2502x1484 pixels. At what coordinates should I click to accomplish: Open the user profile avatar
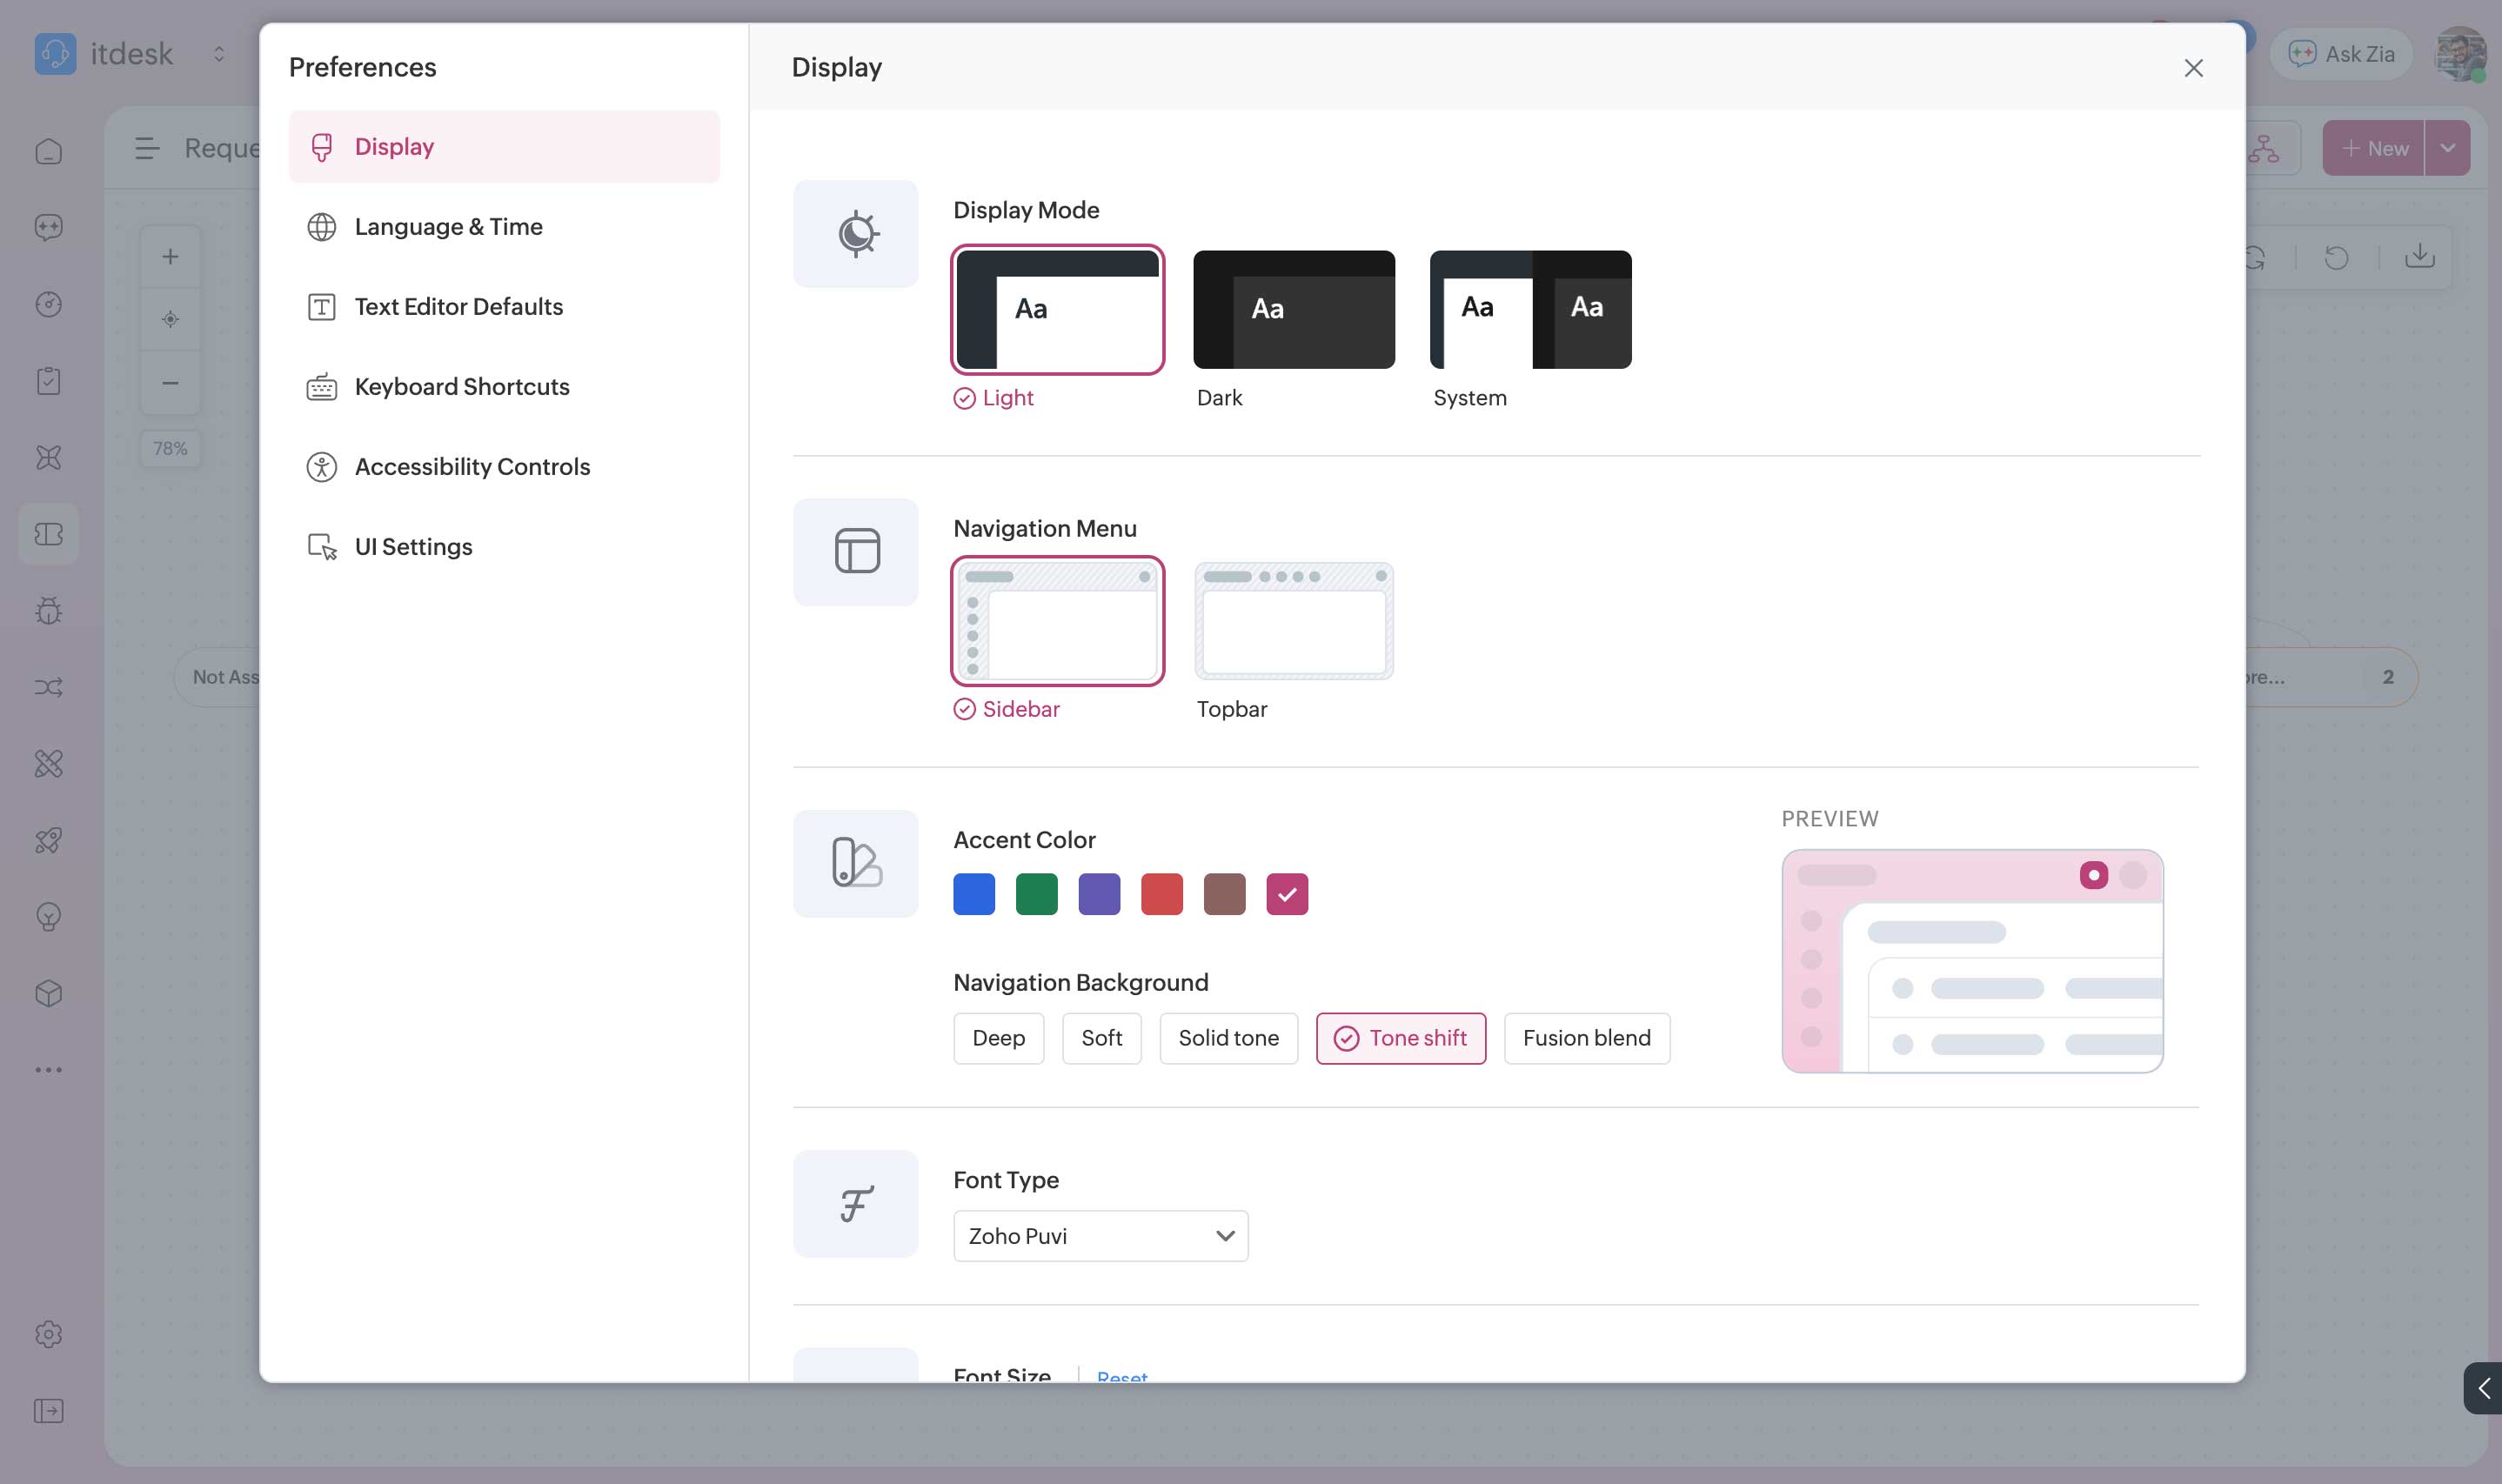[2459, 54]
